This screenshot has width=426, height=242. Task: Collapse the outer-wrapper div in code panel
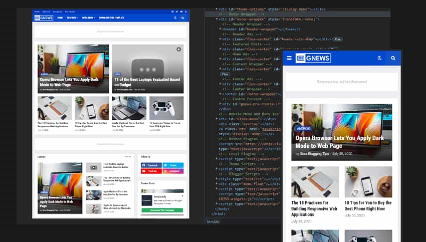(x=217, y=19)
